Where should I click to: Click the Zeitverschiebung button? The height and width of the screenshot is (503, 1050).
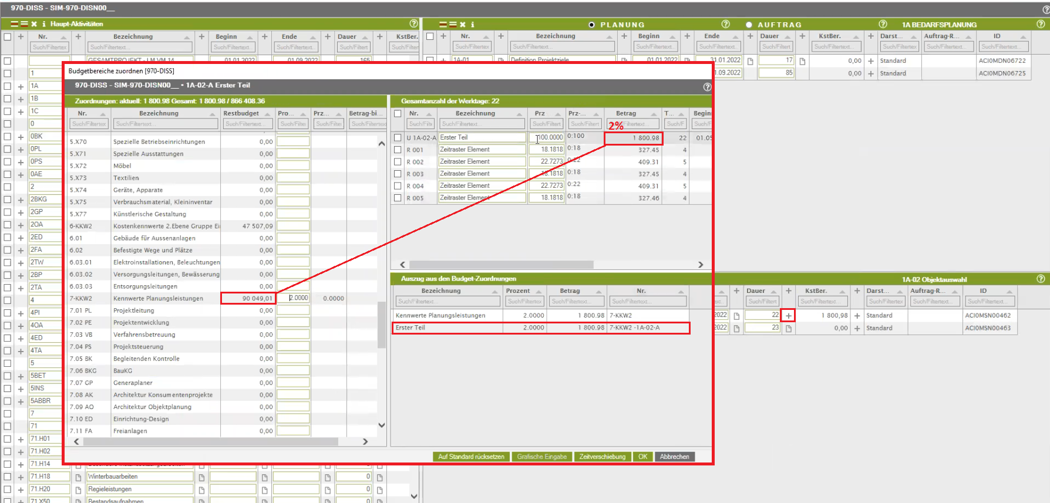click(x=602, y=457)
